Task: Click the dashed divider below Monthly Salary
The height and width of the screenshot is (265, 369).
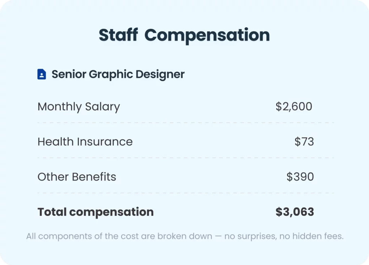Action: pos(186,123)
